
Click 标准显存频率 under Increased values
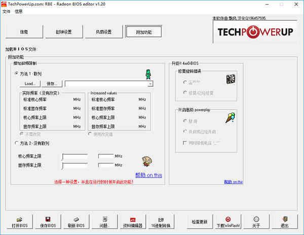(x=103, y=109)
